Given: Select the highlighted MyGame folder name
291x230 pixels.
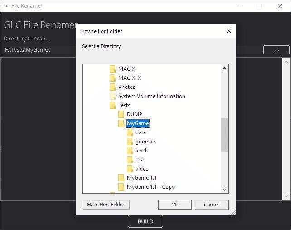Looking at the screenshot, I should tap(138, 123).
